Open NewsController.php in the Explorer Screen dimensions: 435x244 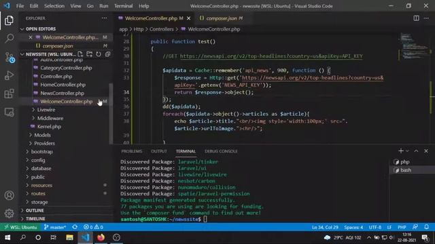62,94
